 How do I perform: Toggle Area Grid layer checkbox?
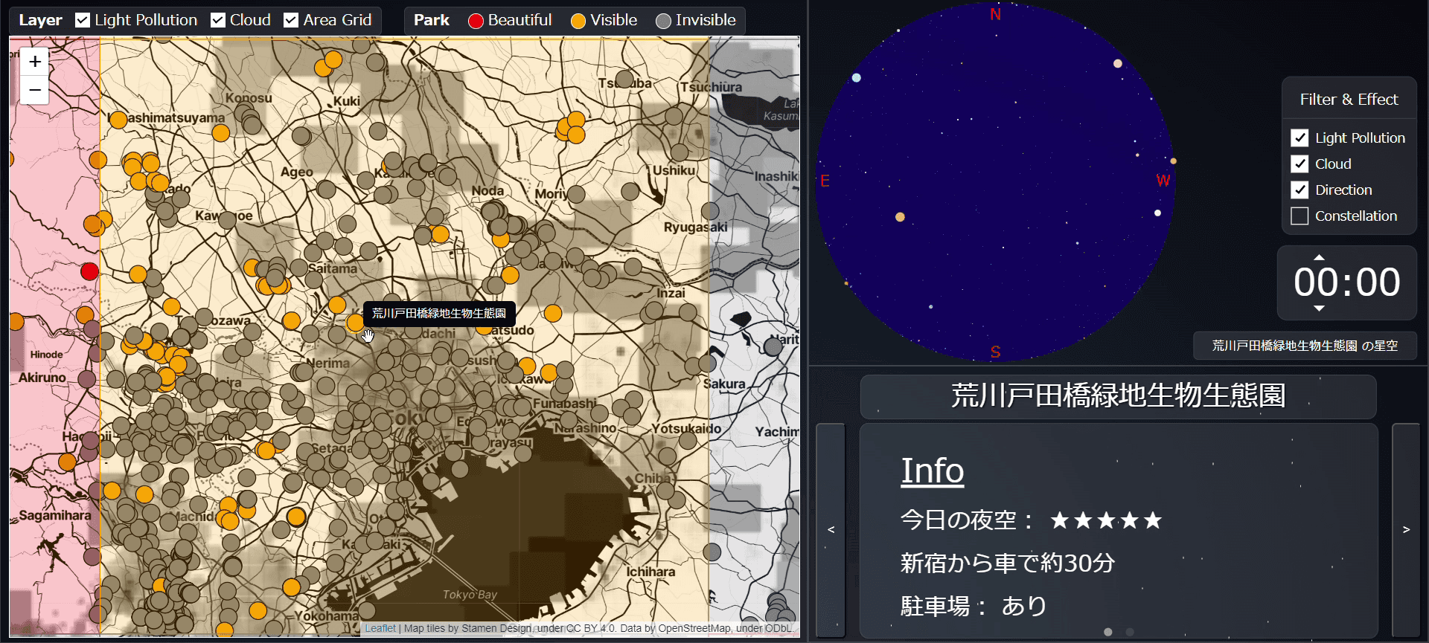pyautogui.click(x=291, y=20)
